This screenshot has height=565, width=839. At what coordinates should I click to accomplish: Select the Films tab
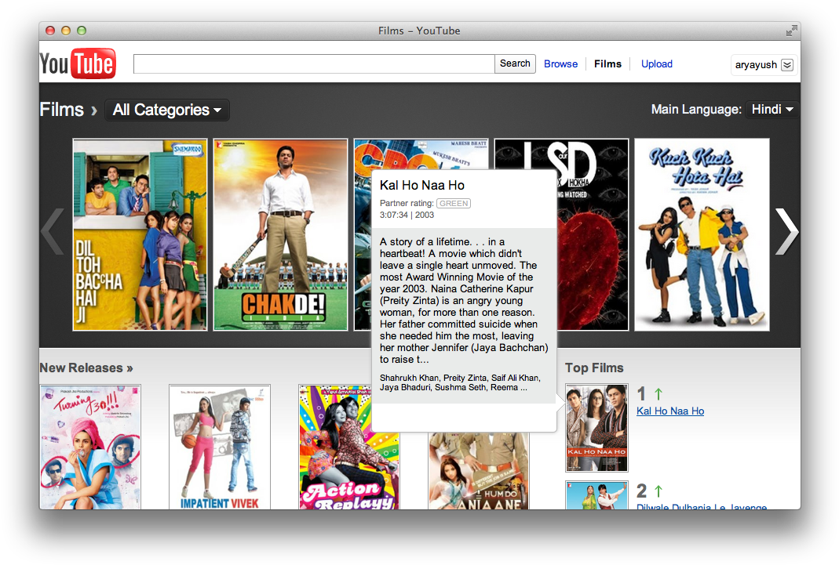click(x=607, y=64)
